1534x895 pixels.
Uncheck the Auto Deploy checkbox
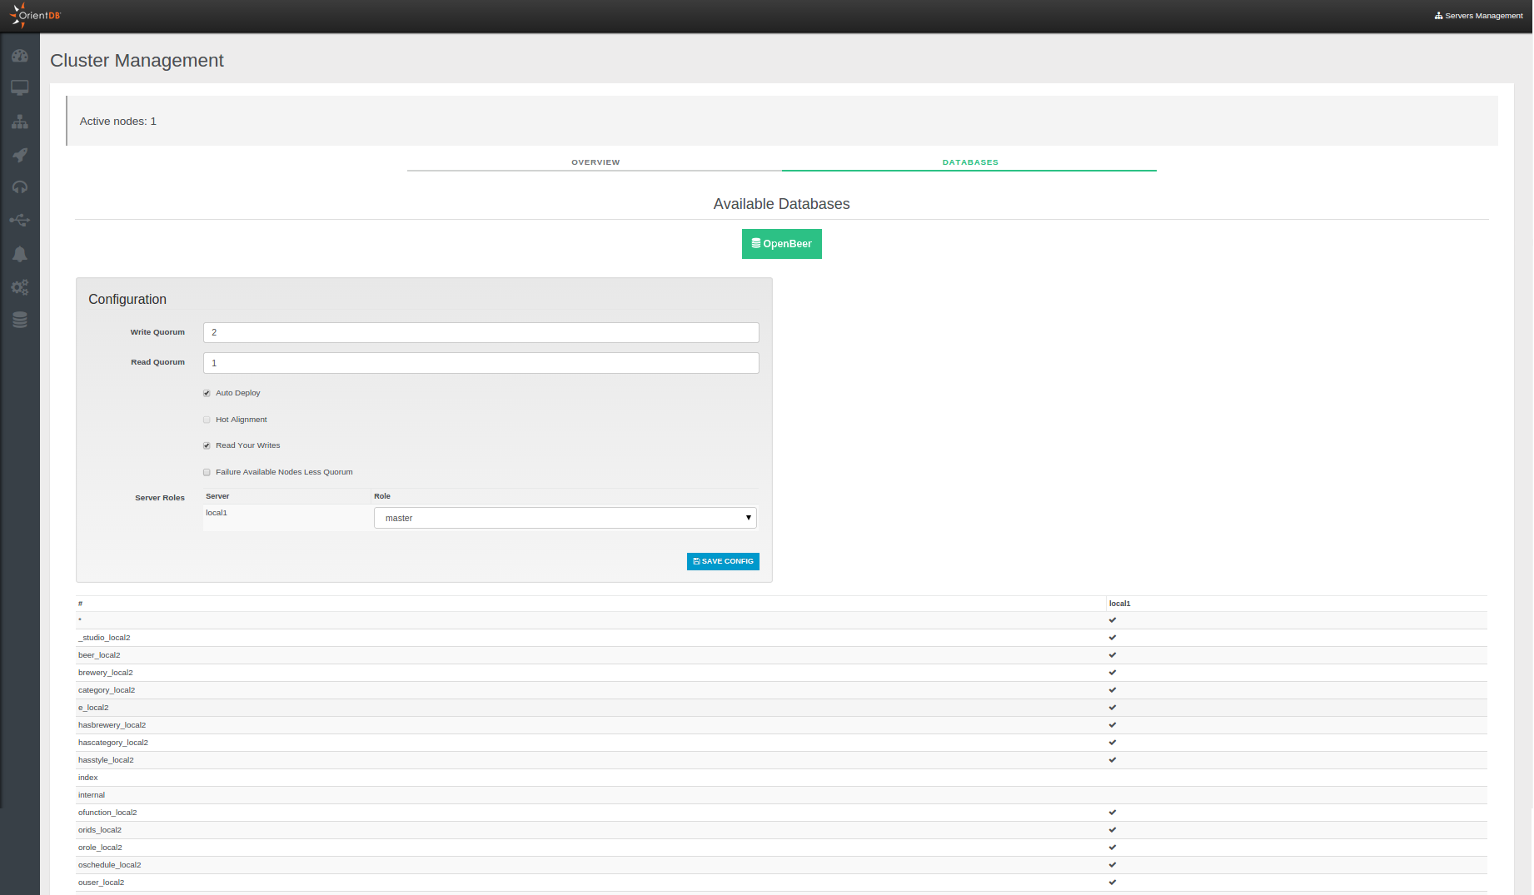click(x=207, y=393)
